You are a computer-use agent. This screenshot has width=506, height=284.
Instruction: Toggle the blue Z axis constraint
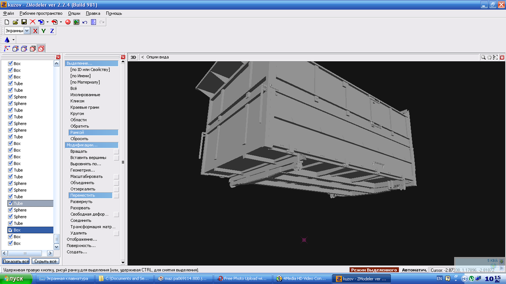pyautogui.click(x=52, y=31)
